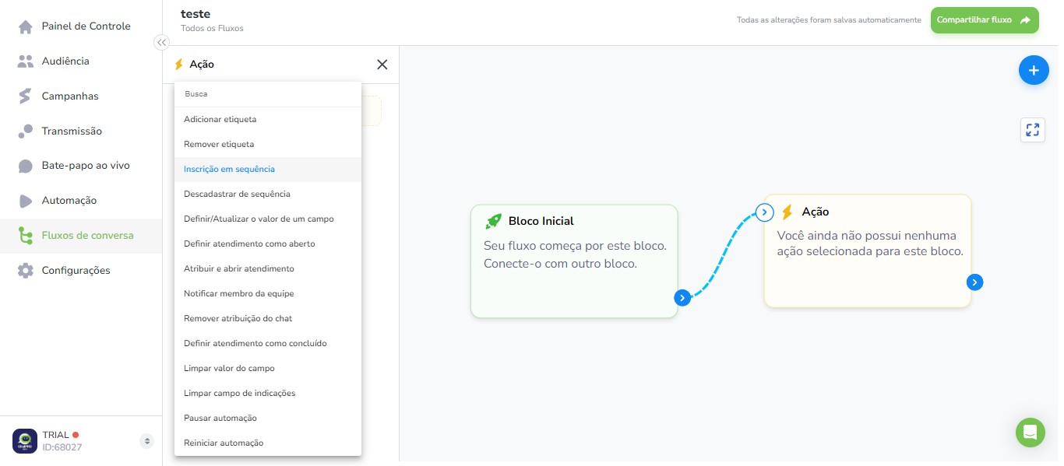Click the Automação play icon

(x=26, y=201)
